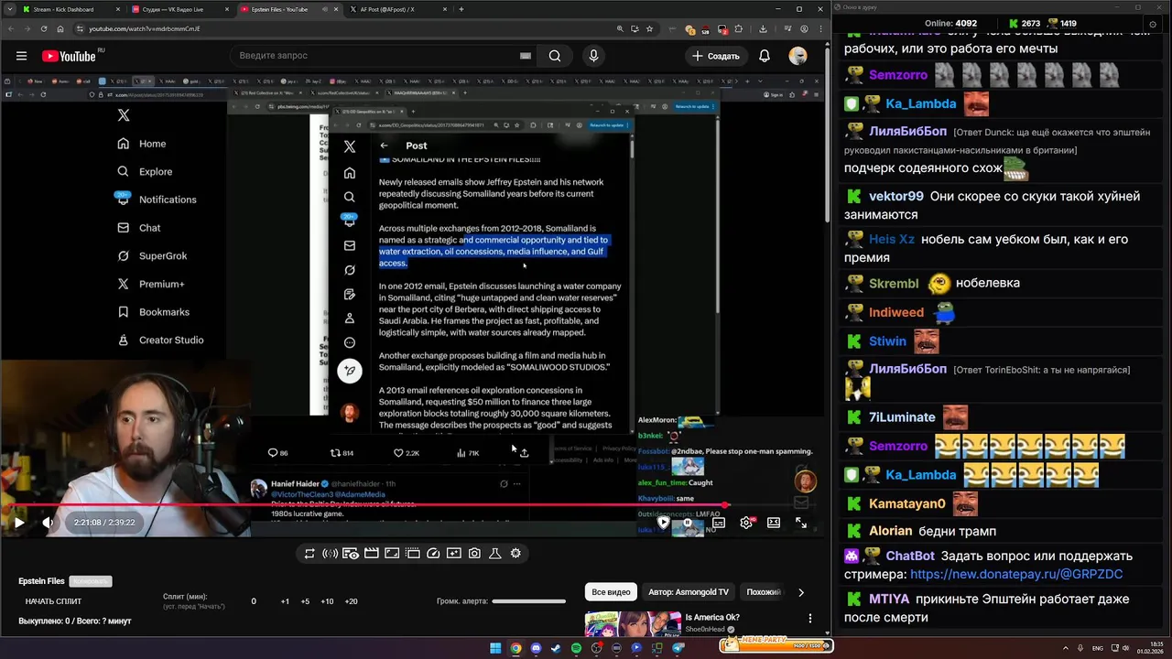Viewport: 1172px width, 659px height.
Task: Toggle loop icon below the video
Action: tap(309, 554)
